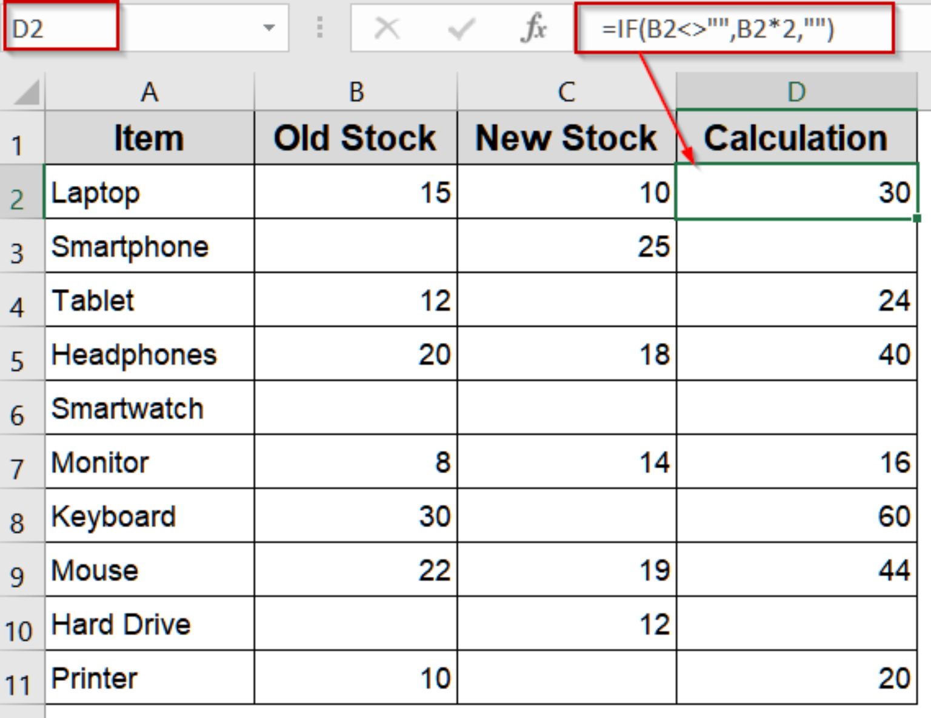Select the cell containing Laptop
Screen dimensions: 931x718
click(148, 193)
